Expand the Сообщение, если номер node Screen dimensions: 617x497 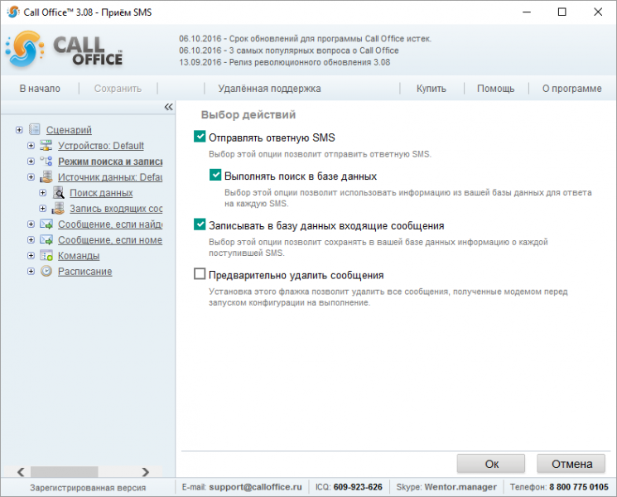(x=31, y=239)
